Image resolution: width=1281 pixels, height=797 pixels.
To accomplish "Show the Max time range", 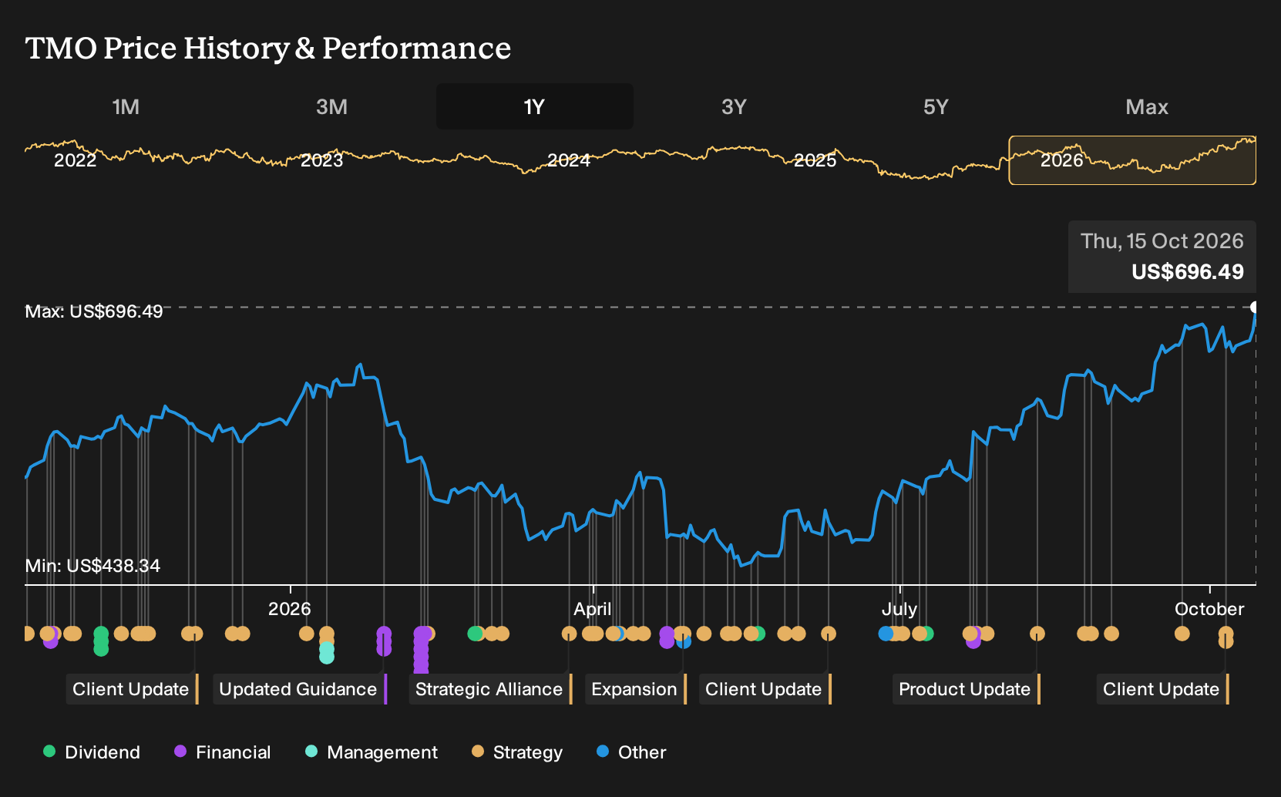I will click(x=1147, y=106).
